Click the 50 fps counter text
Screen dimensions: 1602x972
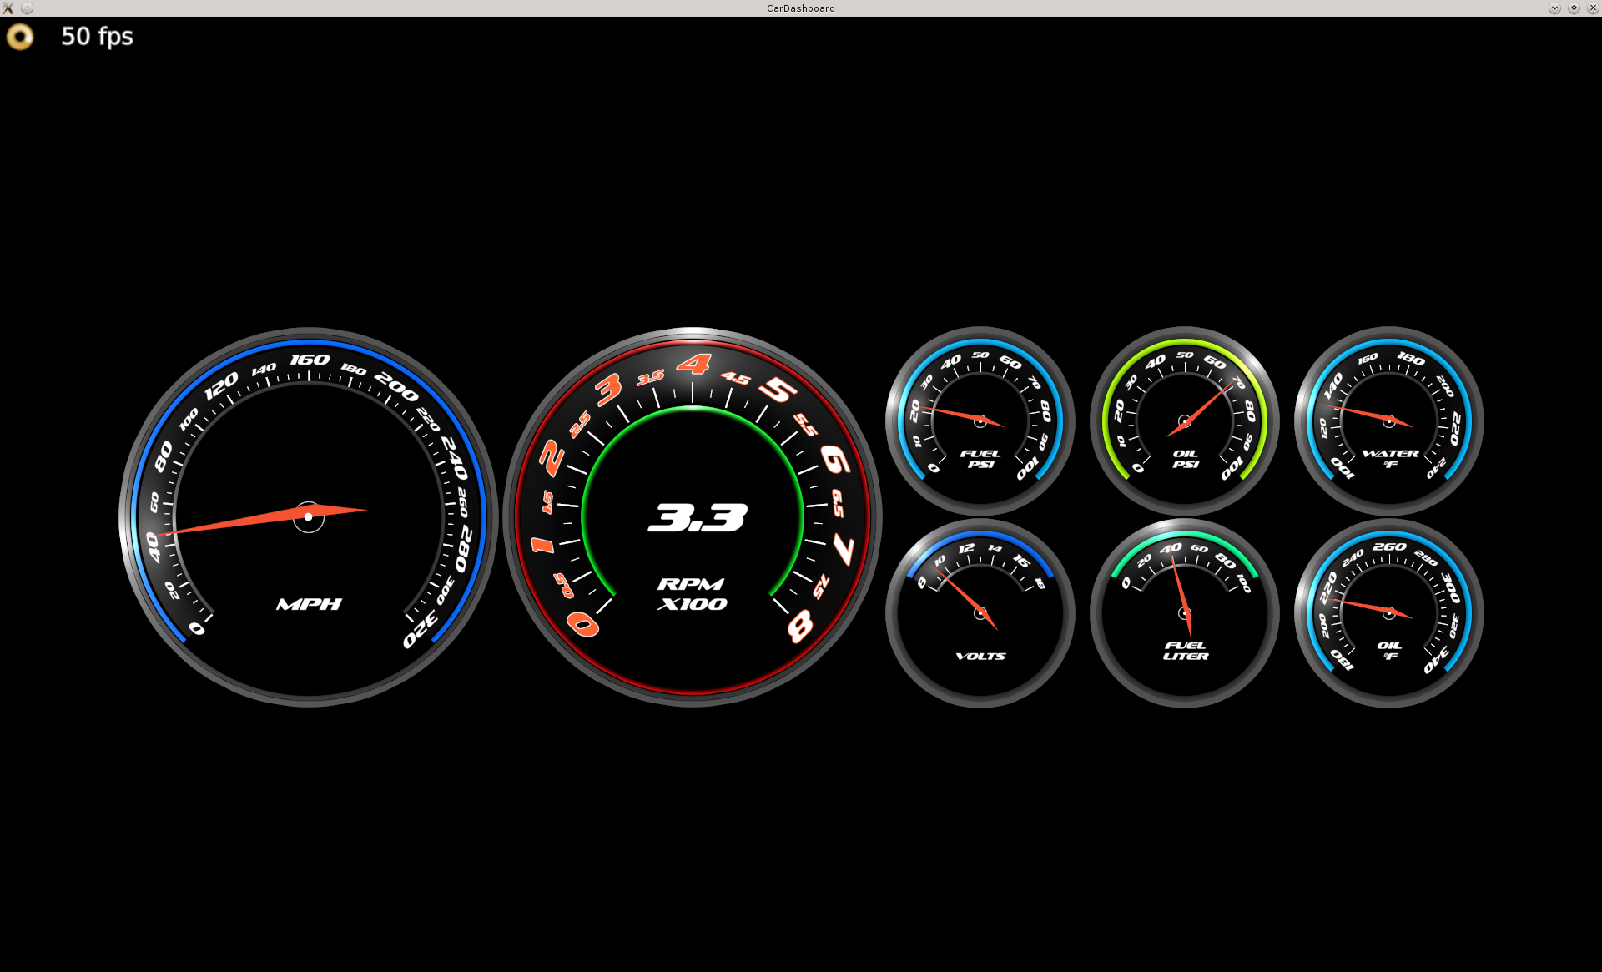point(97,37)
